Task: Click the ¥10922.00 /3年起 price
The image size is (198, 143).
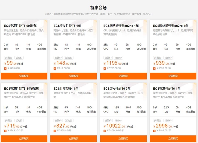Action: (118, 126)
